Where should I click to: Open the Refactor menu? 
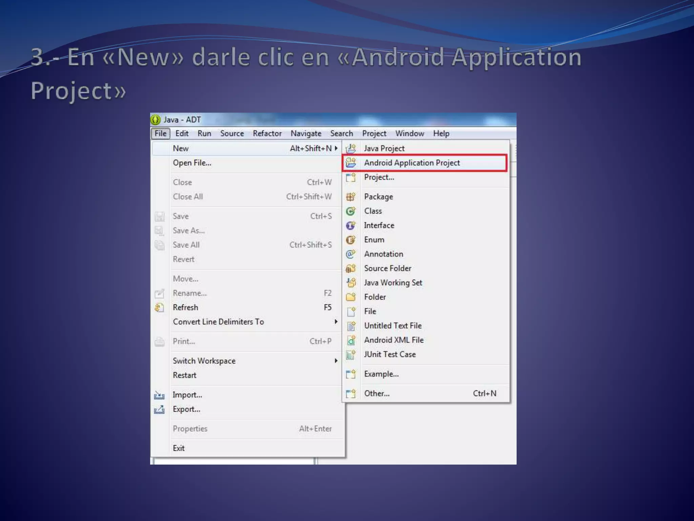267,134
